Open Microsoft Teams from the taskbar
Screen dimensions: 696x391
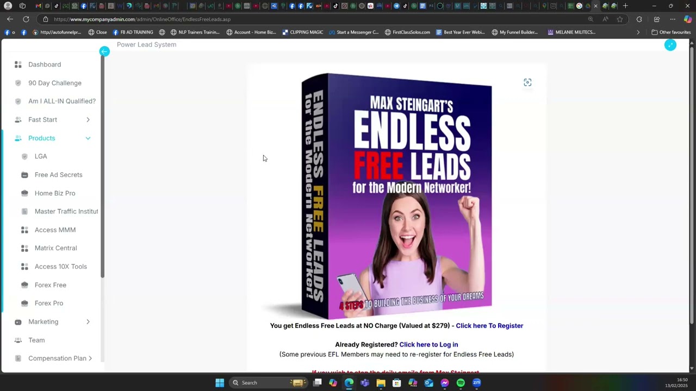(x=365, y=383)
